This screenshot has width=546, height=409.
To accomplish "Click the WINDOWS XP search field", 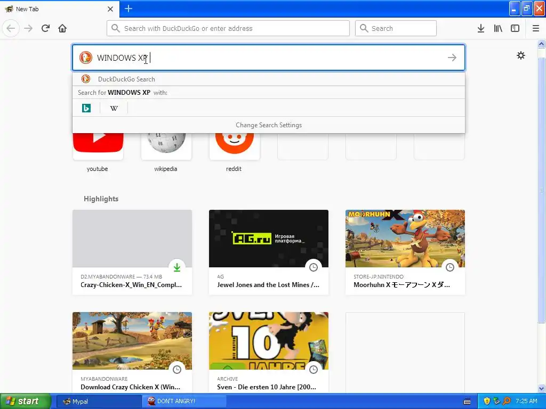I will 269,58.
